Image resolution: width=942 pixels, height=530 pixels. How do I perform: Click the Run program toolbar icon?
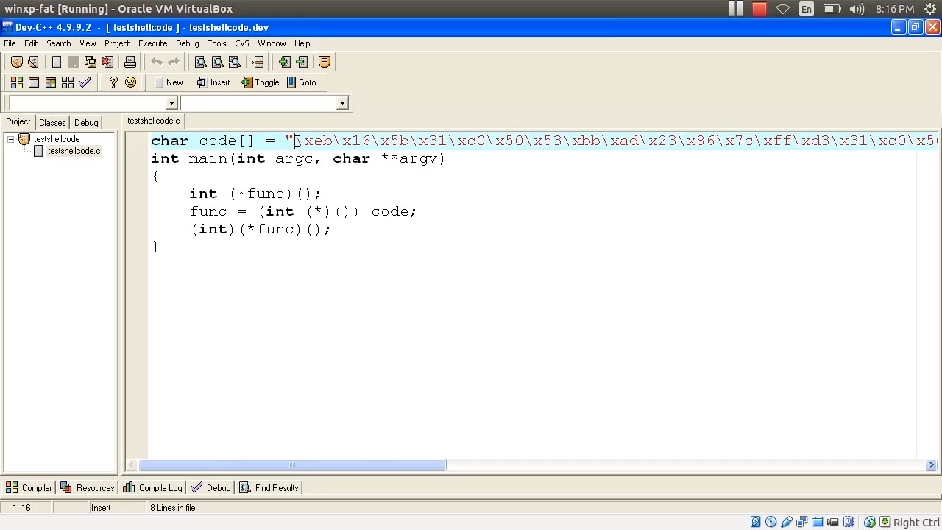click(34, 82)
